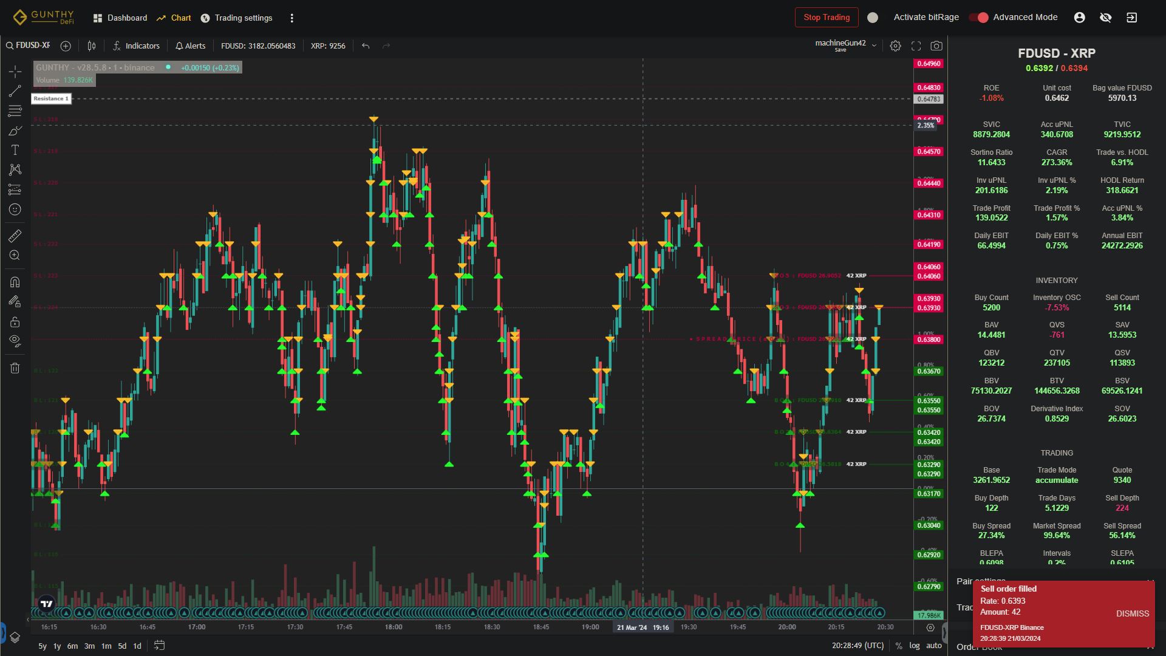The width and height of the screenshot is (1166, 656).
Task: Open the emoji icons tool
Action: pyautogui.click(x=15, y=210)
